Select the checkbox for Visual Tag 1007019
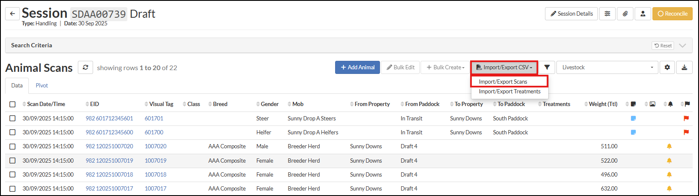Image resolution: width=699 pixels, height=196 pixels. 12,161
